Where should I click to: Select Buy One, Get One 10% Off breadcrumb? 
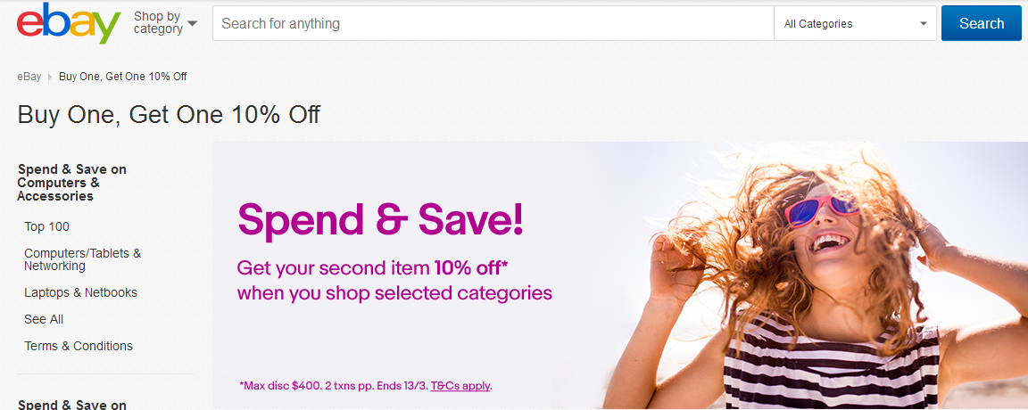tap(122, 77)
